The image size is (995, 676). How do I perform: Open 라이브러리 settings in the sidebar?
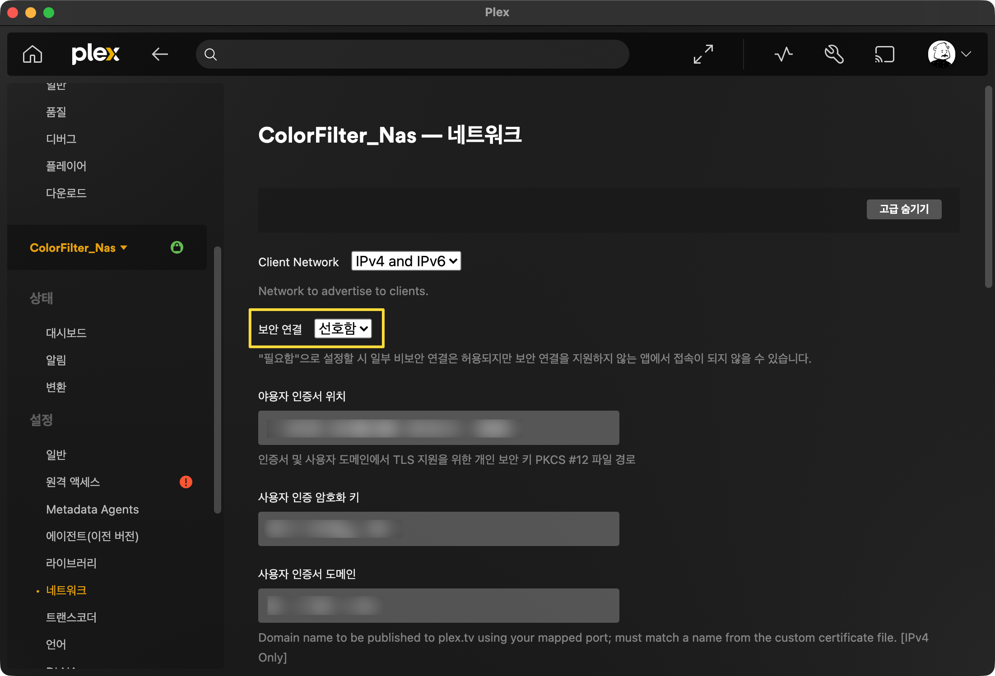[71, 563]
